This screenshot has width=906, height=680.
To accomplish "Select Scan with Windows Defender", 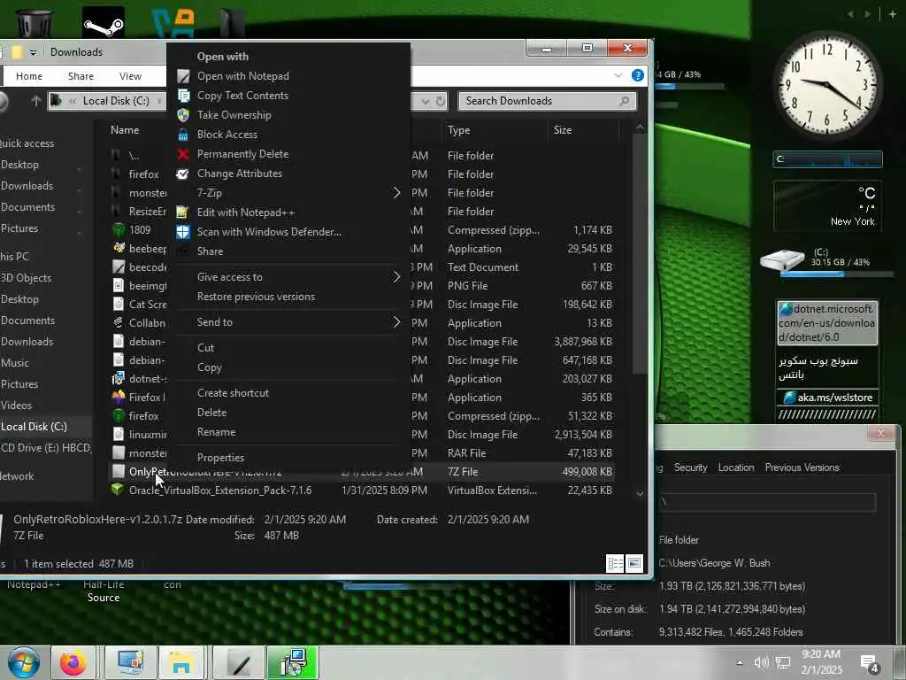I will 269,231.
